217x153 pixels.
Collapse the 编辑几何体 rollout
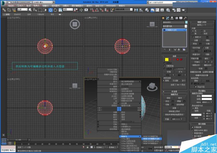tap(202, 22)
